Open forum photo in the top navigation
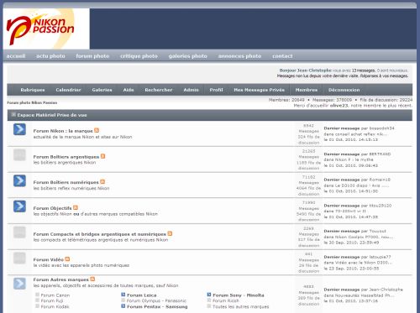Viewport: 420px width, 313px height. 92,56
